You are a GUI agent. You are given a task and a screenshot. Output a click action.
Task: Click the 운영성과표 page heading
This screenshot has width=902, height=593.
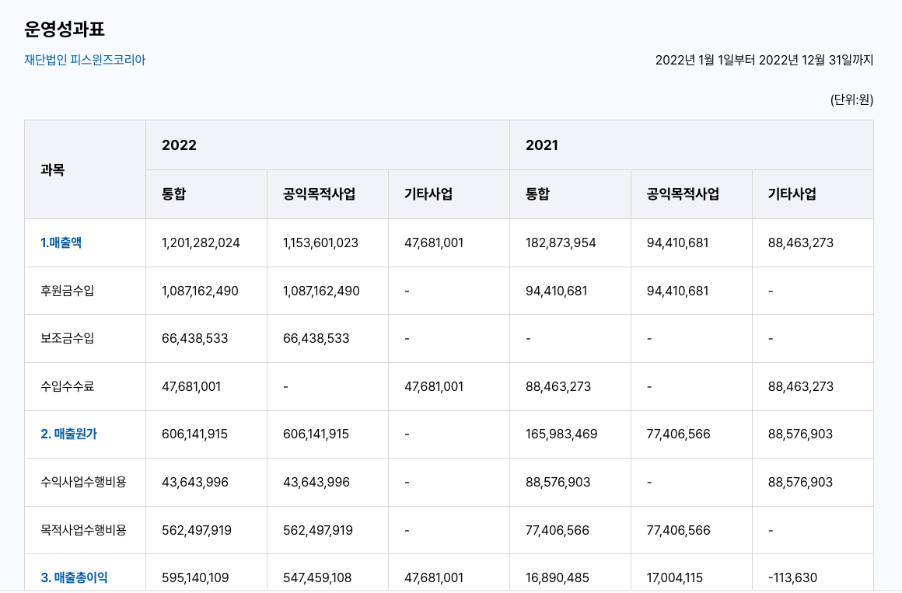[65, 30]
